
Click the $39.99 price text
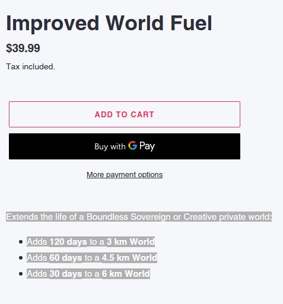click(23, 48)
